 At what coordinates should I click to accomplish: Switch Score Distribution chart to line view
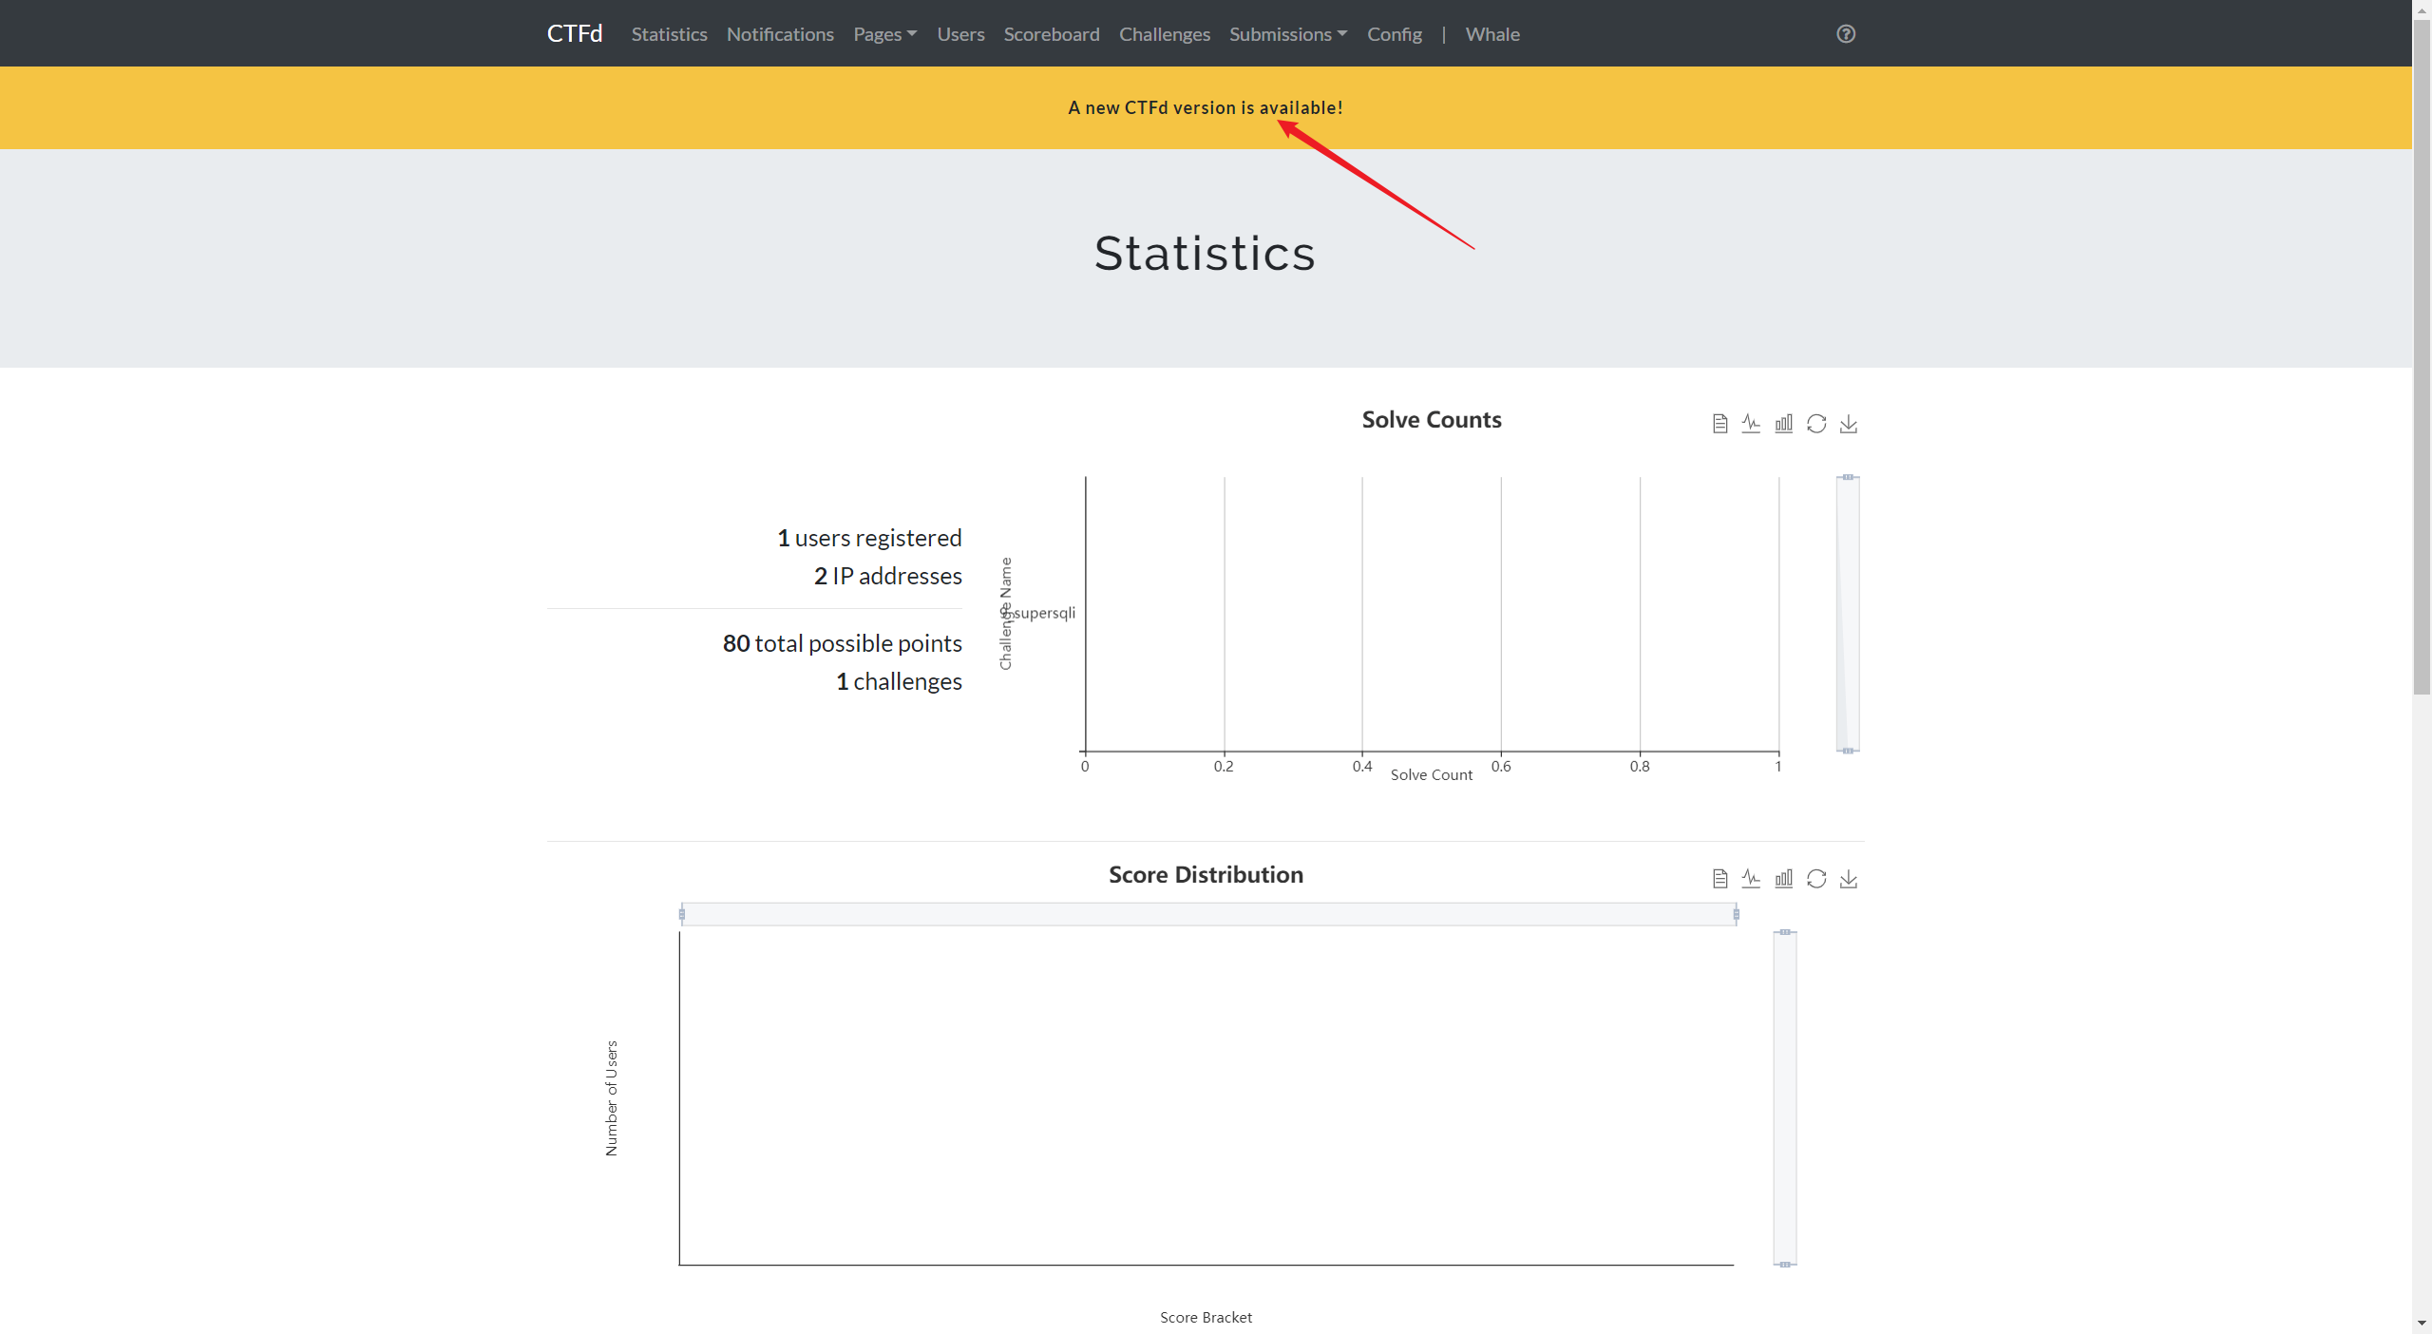click(1751, 879)
